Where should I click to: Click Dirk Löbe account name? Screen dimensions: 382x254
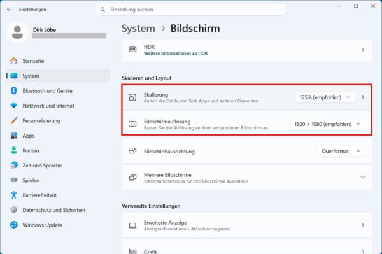[x=45, y=30]
